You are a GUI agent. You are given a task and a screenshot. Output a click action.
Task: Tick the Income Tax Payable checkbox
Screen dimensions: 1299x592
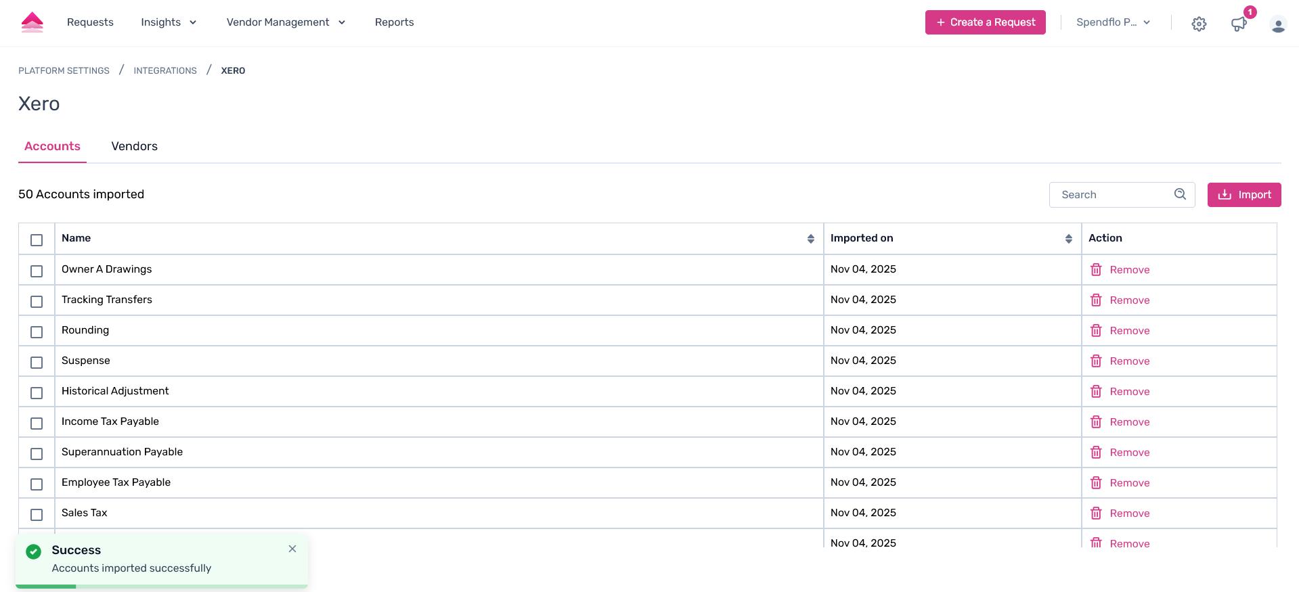click(37, 424)
